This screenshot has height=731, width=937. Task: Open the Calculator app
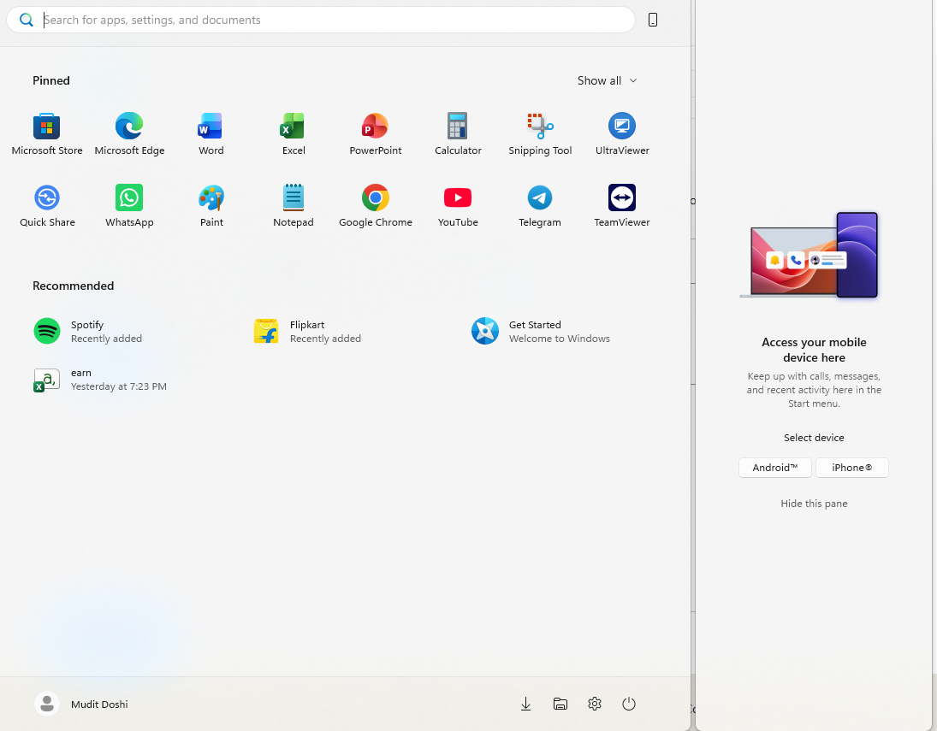458,134
